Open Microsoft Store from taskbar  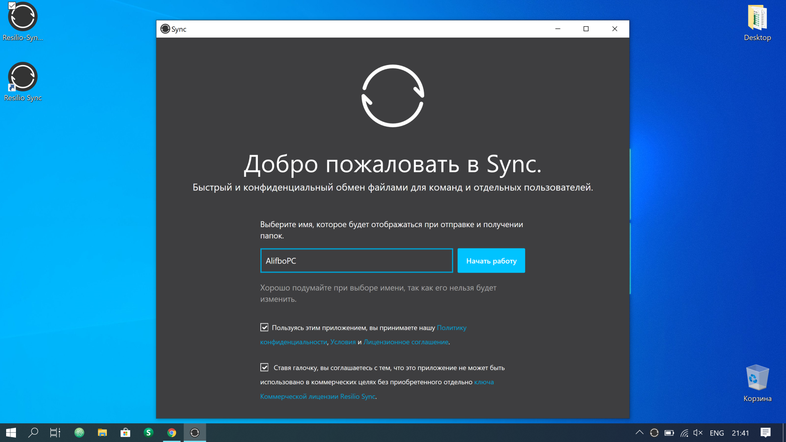pyautogui.click(x=125, y=433)
